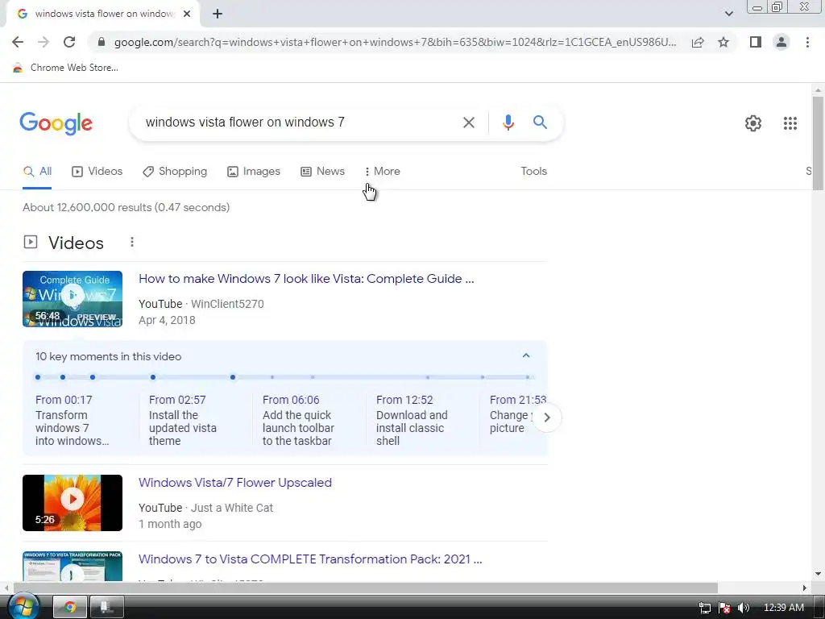Click the address bar URL
This screenshot has width=825, height=619.
coord(395,42)
